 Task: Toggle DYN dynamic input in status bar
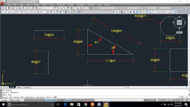click(79, 100)
